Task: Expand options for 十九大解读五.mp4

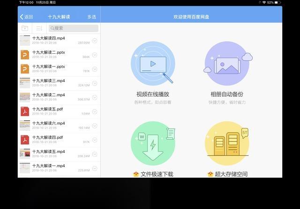Action: coord(95,154)
